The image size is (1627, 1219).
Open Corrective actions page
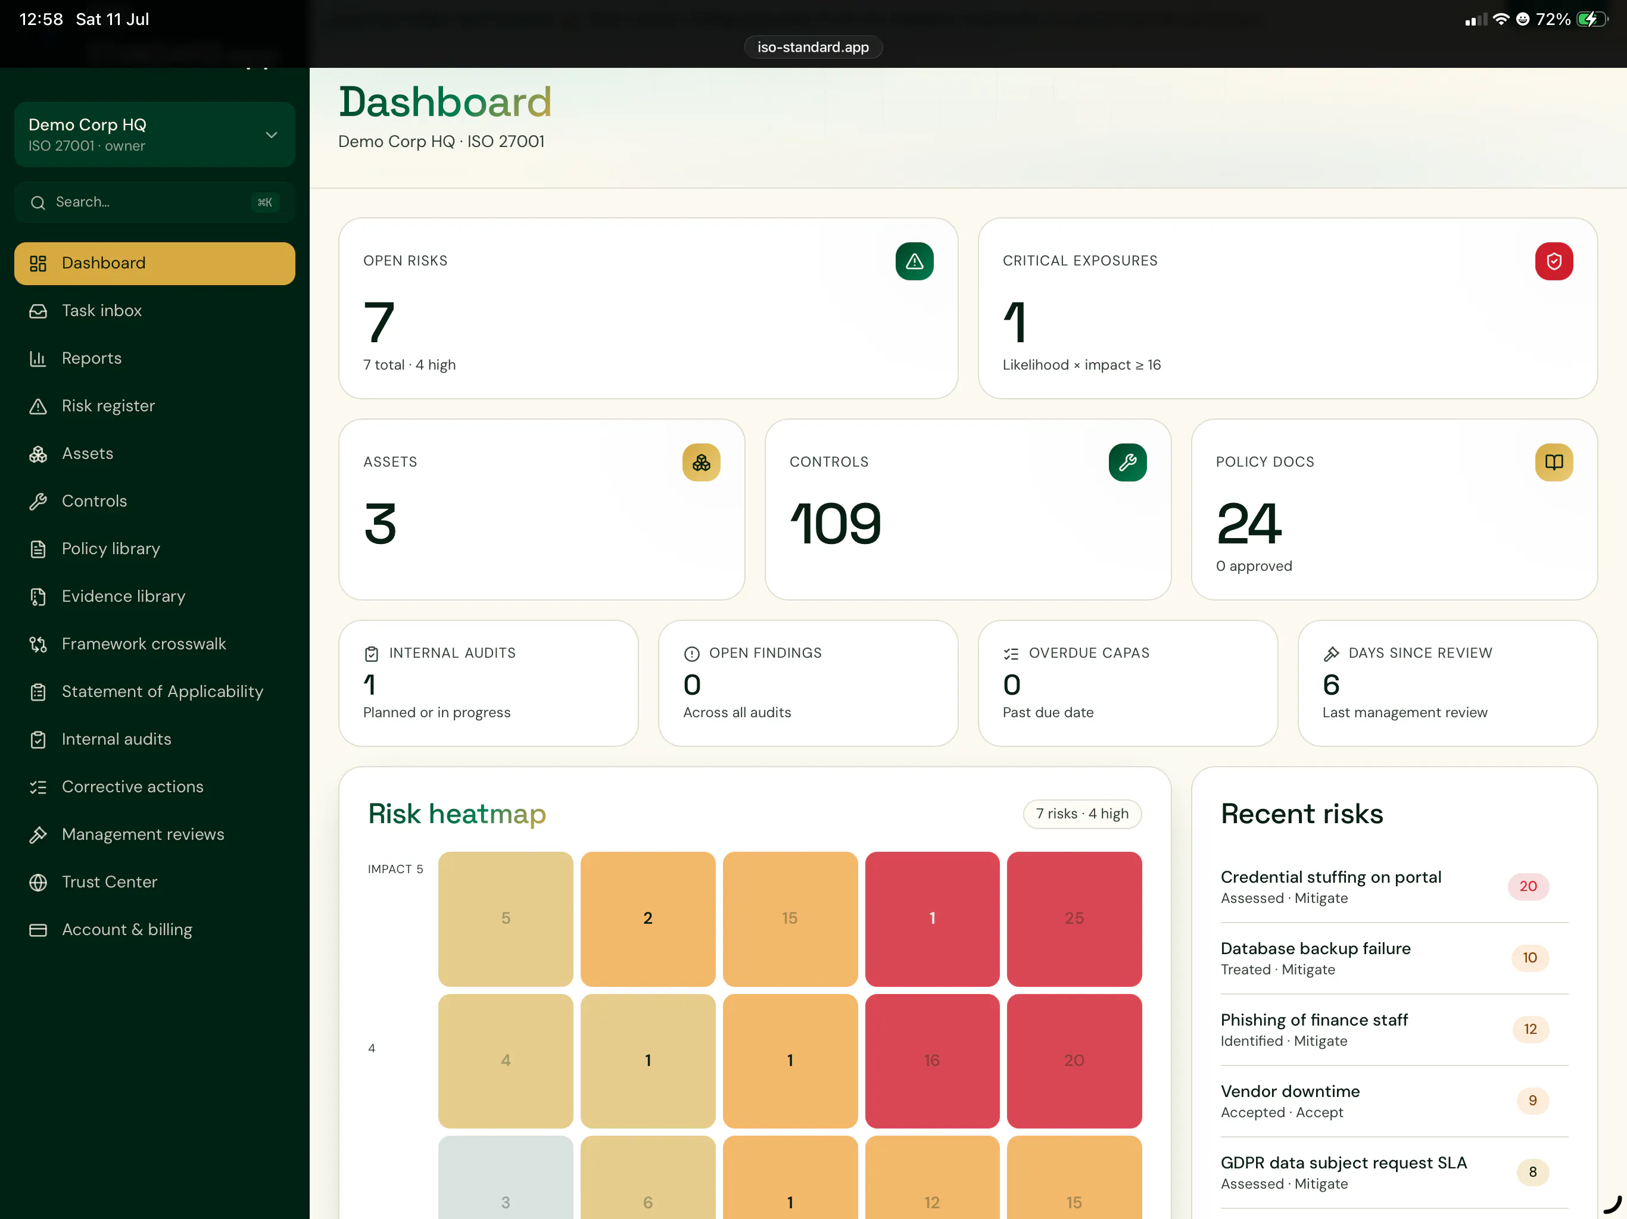pos(154,787)
